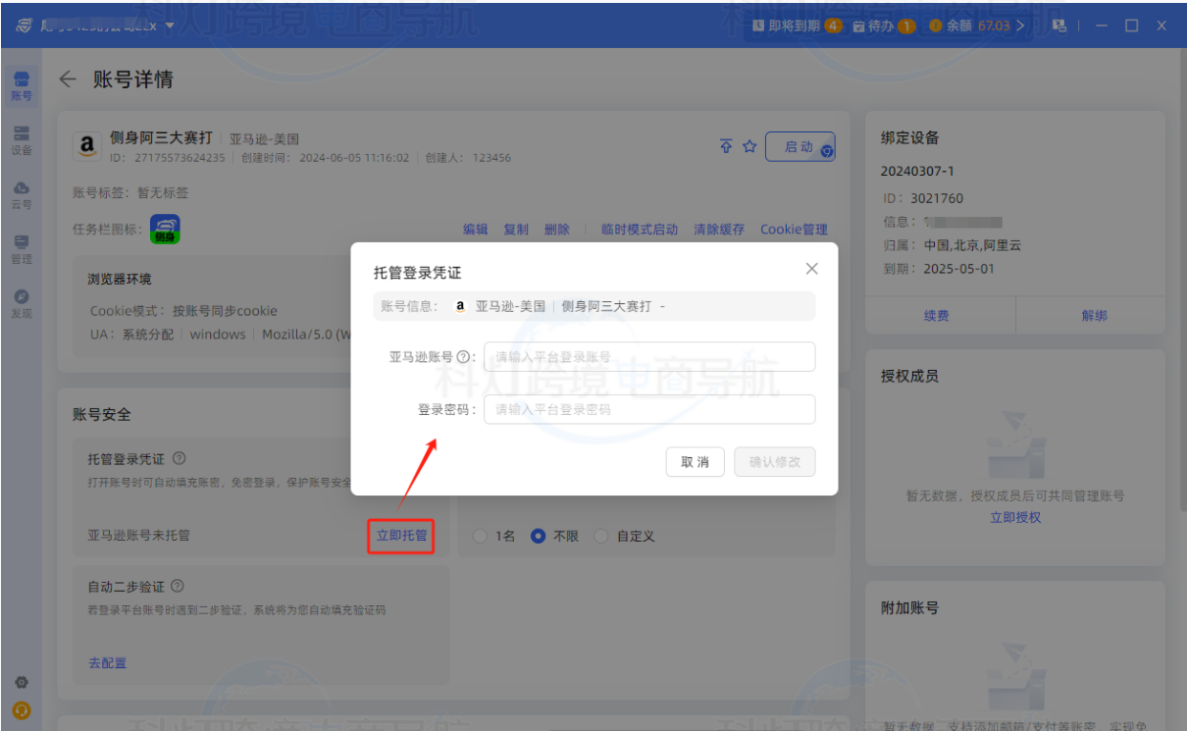Select the 不限 radio option
This screenshot has width=1187, height=731.
tap(538, 536)
